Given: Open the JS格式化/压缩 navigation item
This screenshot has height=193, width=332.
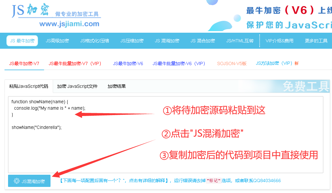Looking at the screenshot, I should pyautogui.click(x=94, y=41).
